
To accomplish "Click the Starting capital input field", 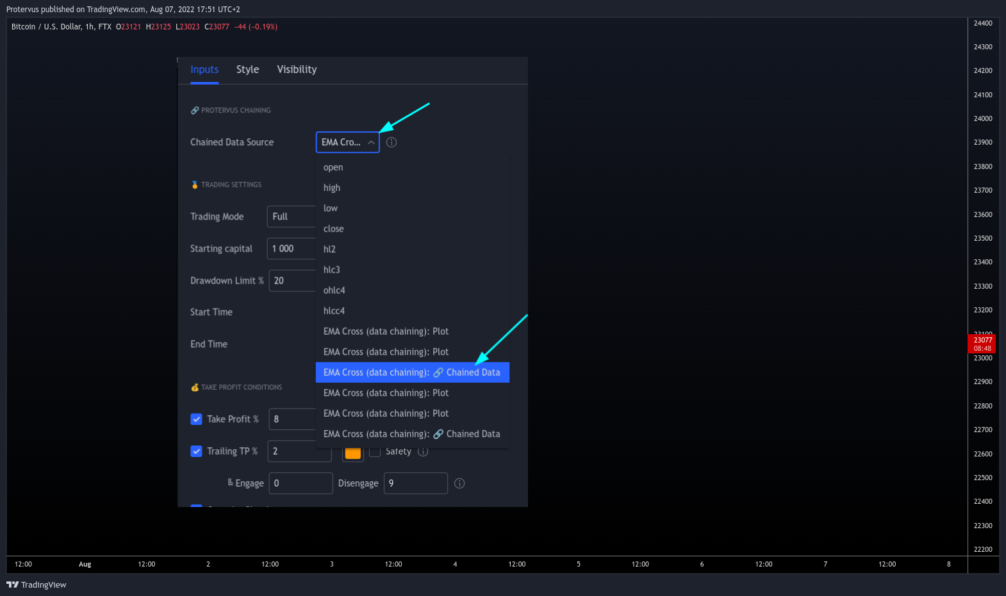I will coord(292,248).
